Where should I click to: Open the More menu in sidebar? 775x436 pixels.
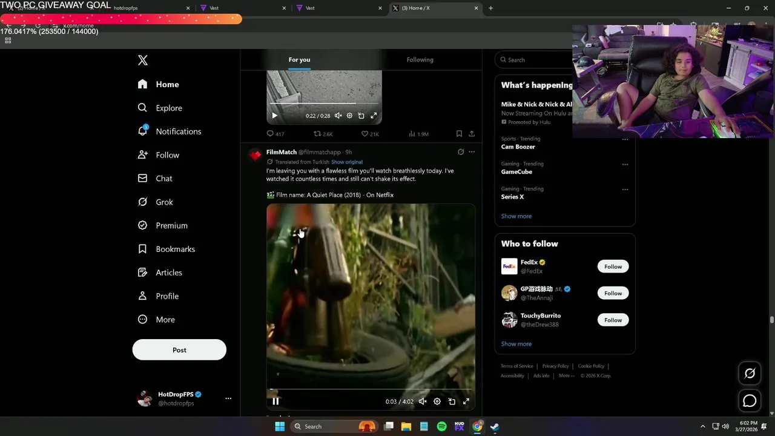point(156,320)
